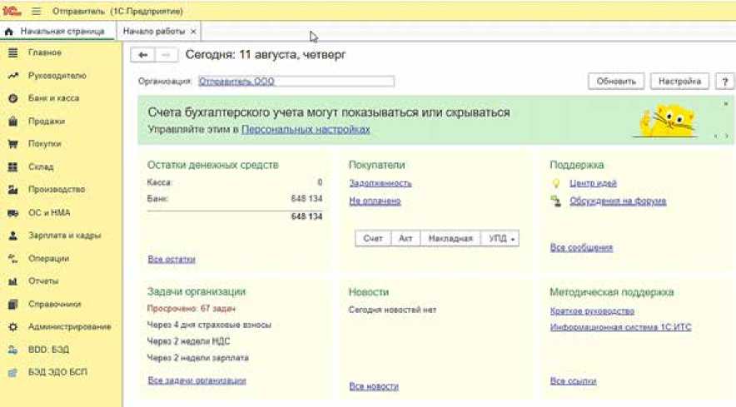Click the ОС и НМА truck icon
Screen dimensions: 736x407
[13, 212]
